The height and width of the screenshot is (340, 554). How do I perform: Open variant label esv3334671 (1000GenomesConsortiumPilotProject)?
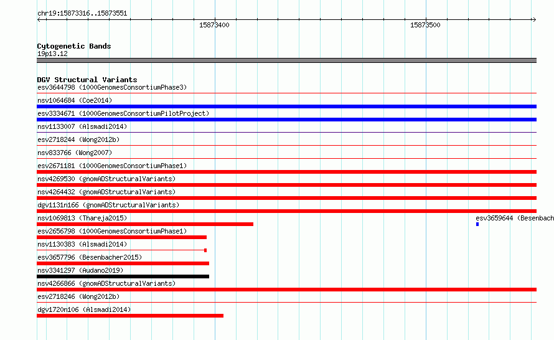coord(123,113)
